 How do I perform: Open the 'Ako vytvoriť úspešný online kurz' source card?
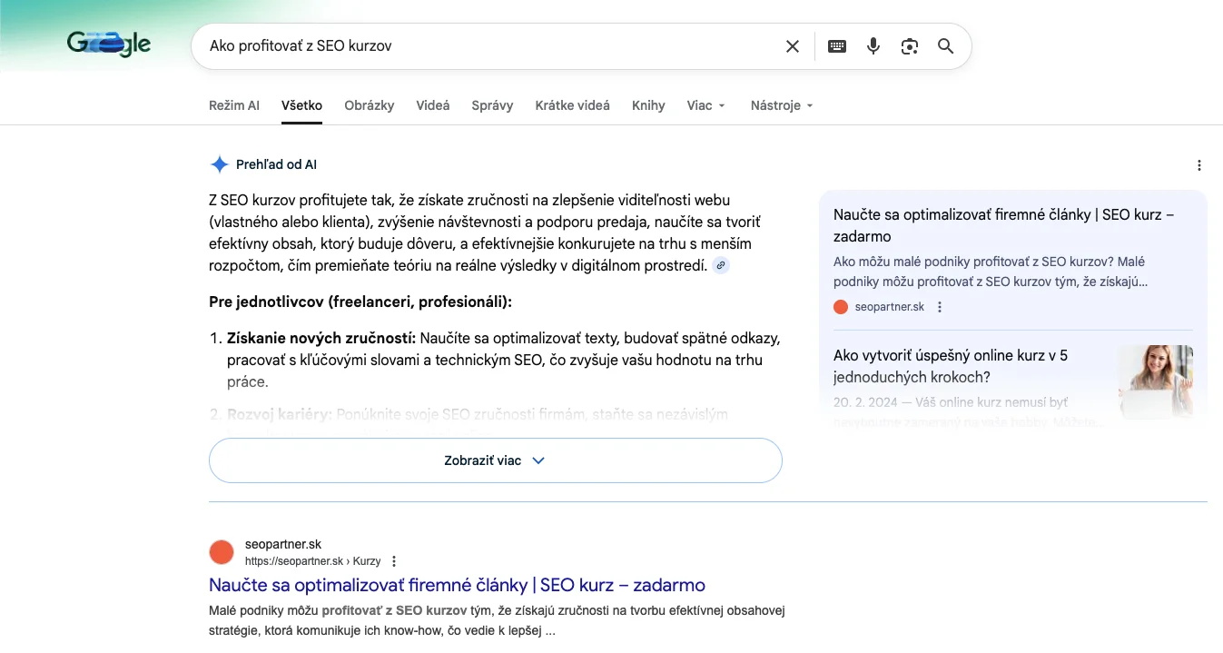coord(950,366)
